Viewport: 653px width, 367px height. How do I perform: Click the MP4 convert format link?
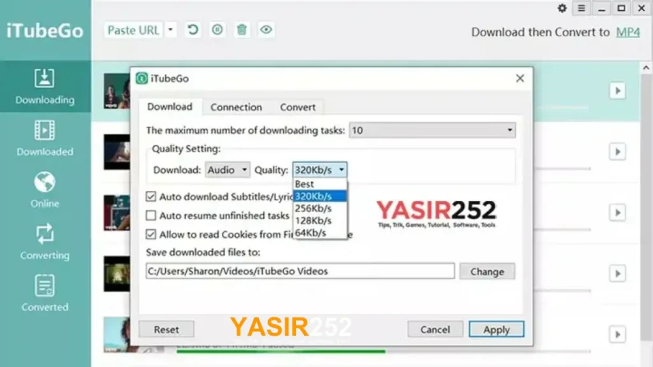(x=628, y=32)
